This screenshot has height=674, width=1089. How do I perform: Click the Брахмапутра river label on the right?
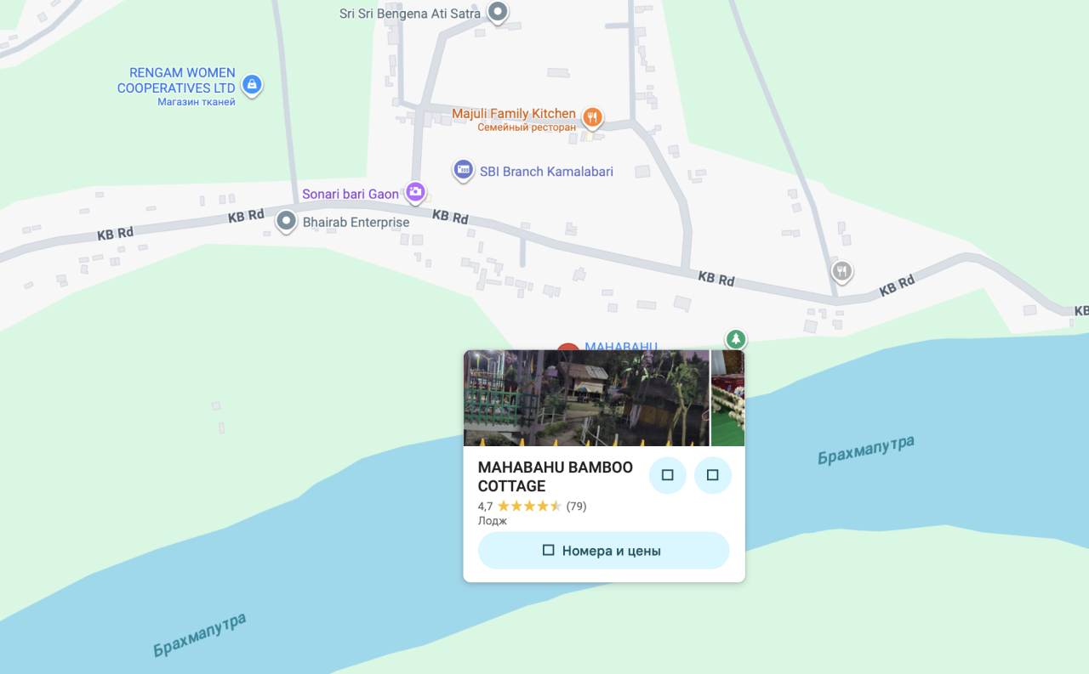click(866, 450)
